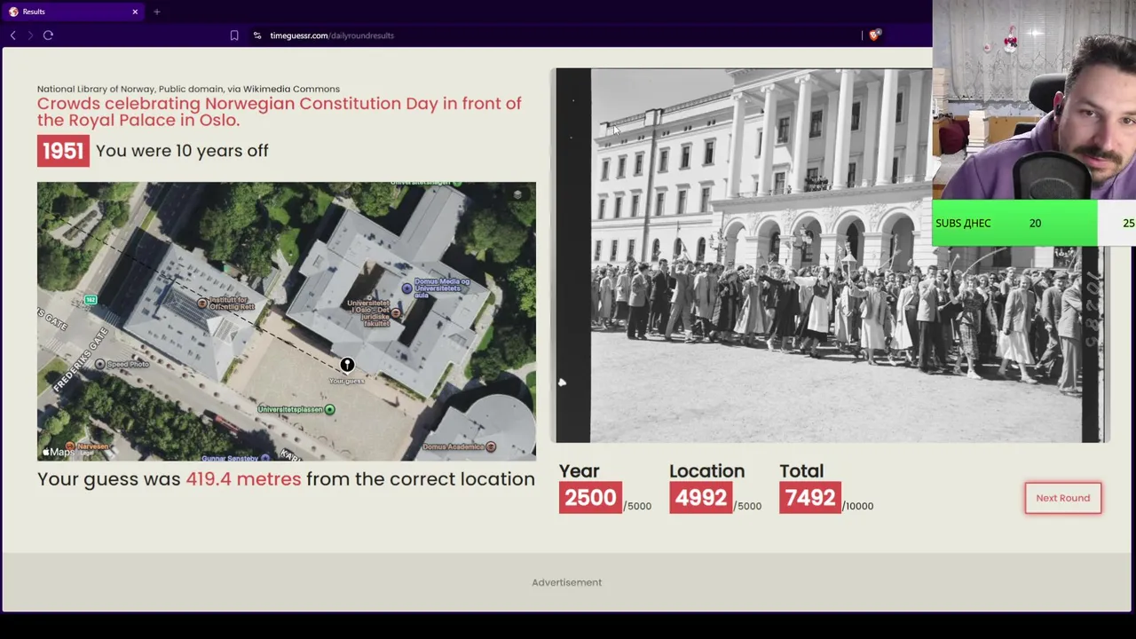This screenshot has height=639, width=1136.
Task: Reload the Results page
Action: [48, 35]
